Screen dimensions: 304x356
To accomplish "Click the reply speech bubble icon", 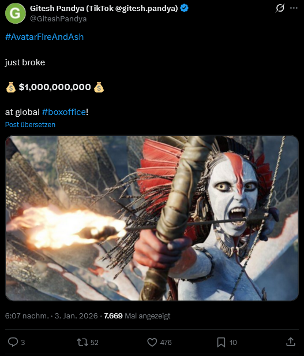I will click(13, 342).
